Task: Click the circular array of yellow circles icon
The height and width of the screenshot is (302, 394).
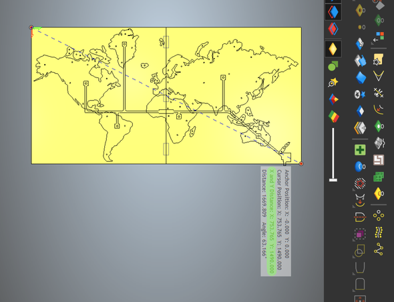Action: (x=379, y=215)
